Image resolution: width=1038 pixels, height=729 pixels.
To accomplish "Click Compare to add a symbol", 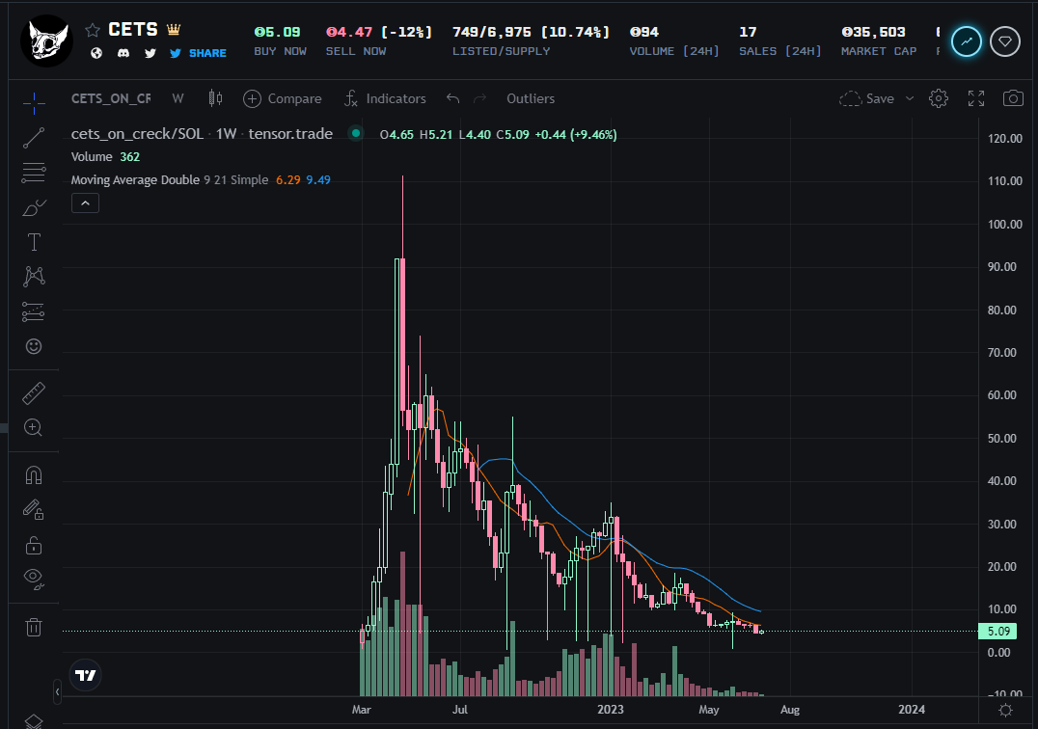I will click(283, 98).
